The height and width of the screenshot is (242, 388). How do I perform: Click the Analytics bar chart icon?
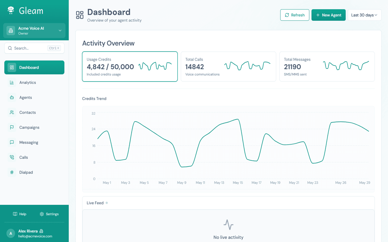click(x=12, y=83)
